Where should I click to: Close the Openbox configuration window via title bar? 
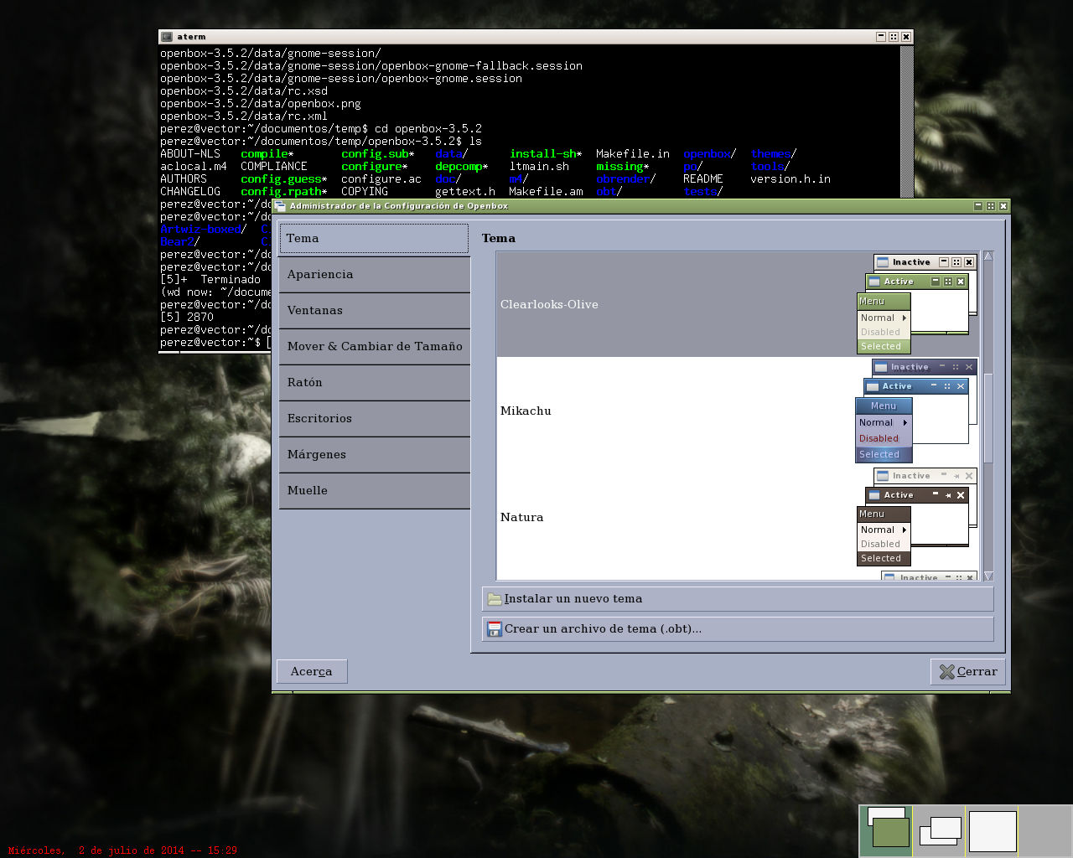click(x=1003, y=206)
